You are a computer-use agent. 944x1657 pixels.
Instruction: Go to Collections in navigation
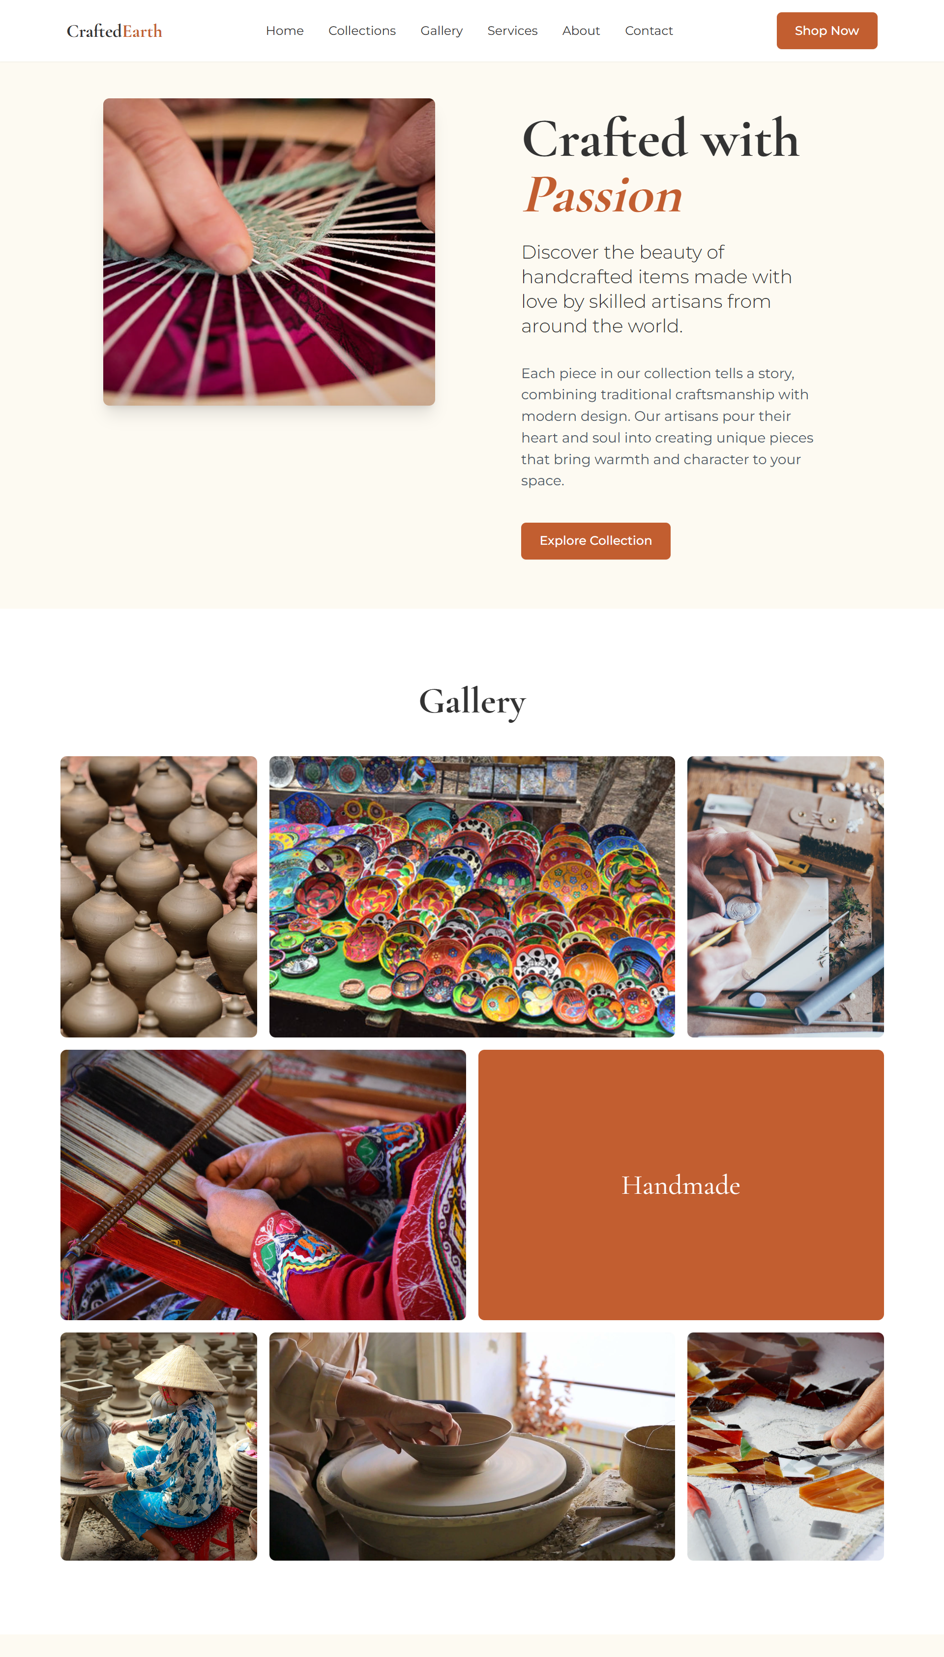(x=362, y=30)
